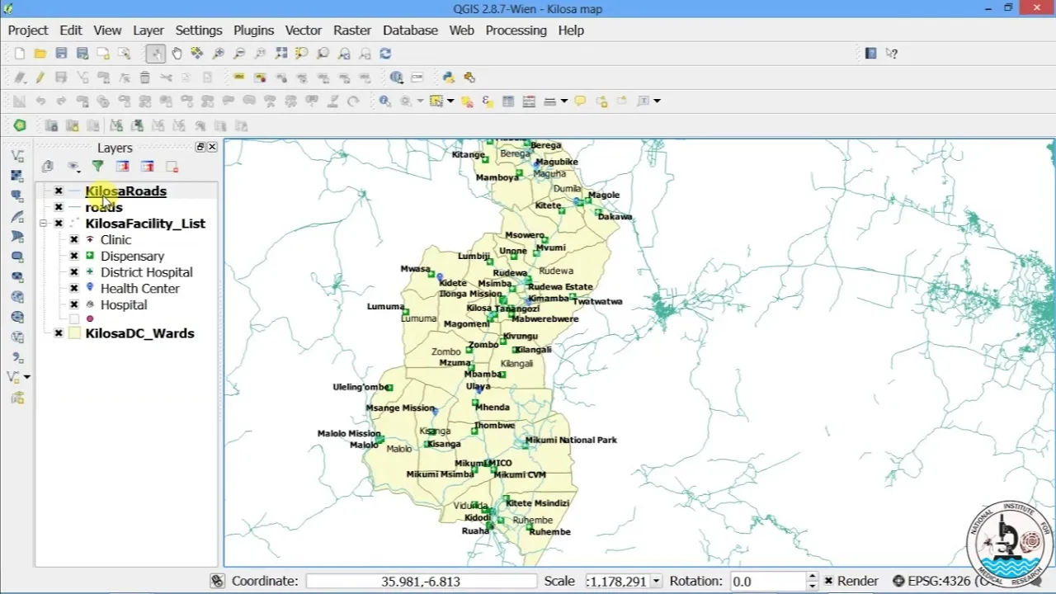Click the Add Raster Layer sidebar icon

[x=17, y=176]
